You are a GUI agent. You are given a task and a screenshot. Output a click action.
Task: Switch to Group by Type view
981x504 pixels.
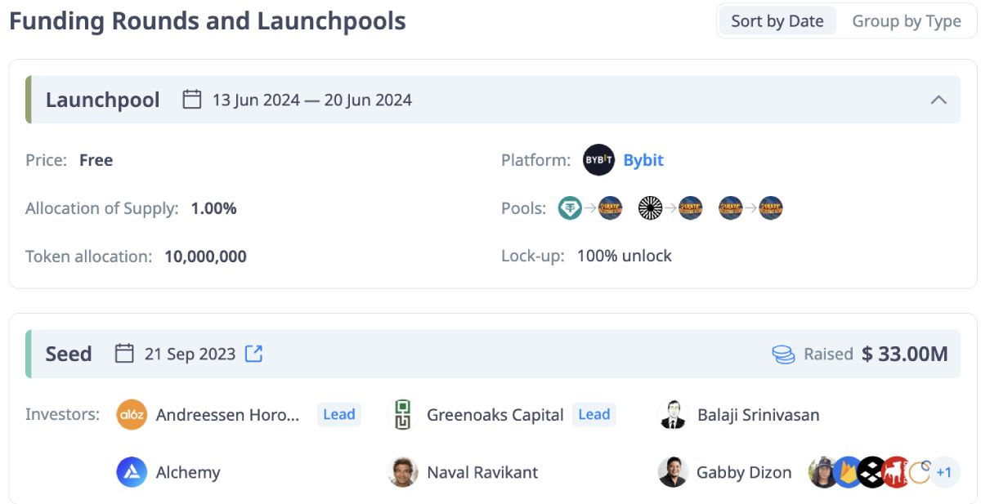(x=907, y=21)
